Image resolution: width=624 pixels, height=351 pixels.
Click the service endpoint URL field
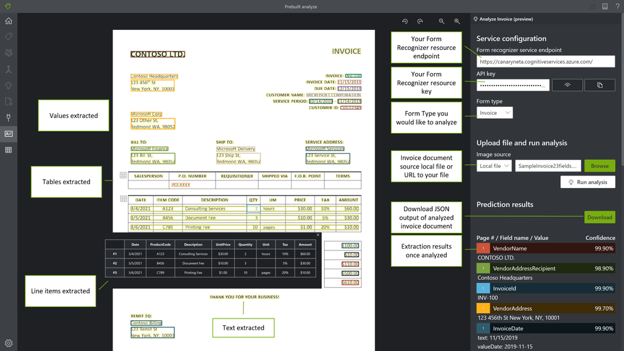[x=545, y=61]
